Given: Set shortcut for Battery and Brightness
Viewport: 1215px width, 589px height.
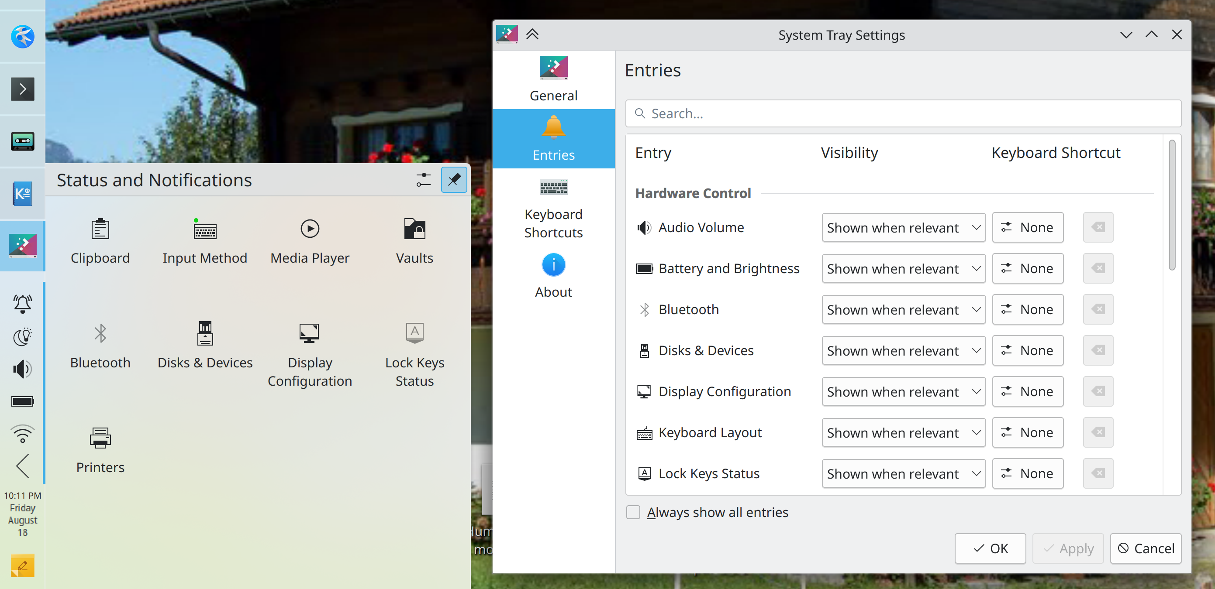Looking at the screenshot, I should 1027,269.
